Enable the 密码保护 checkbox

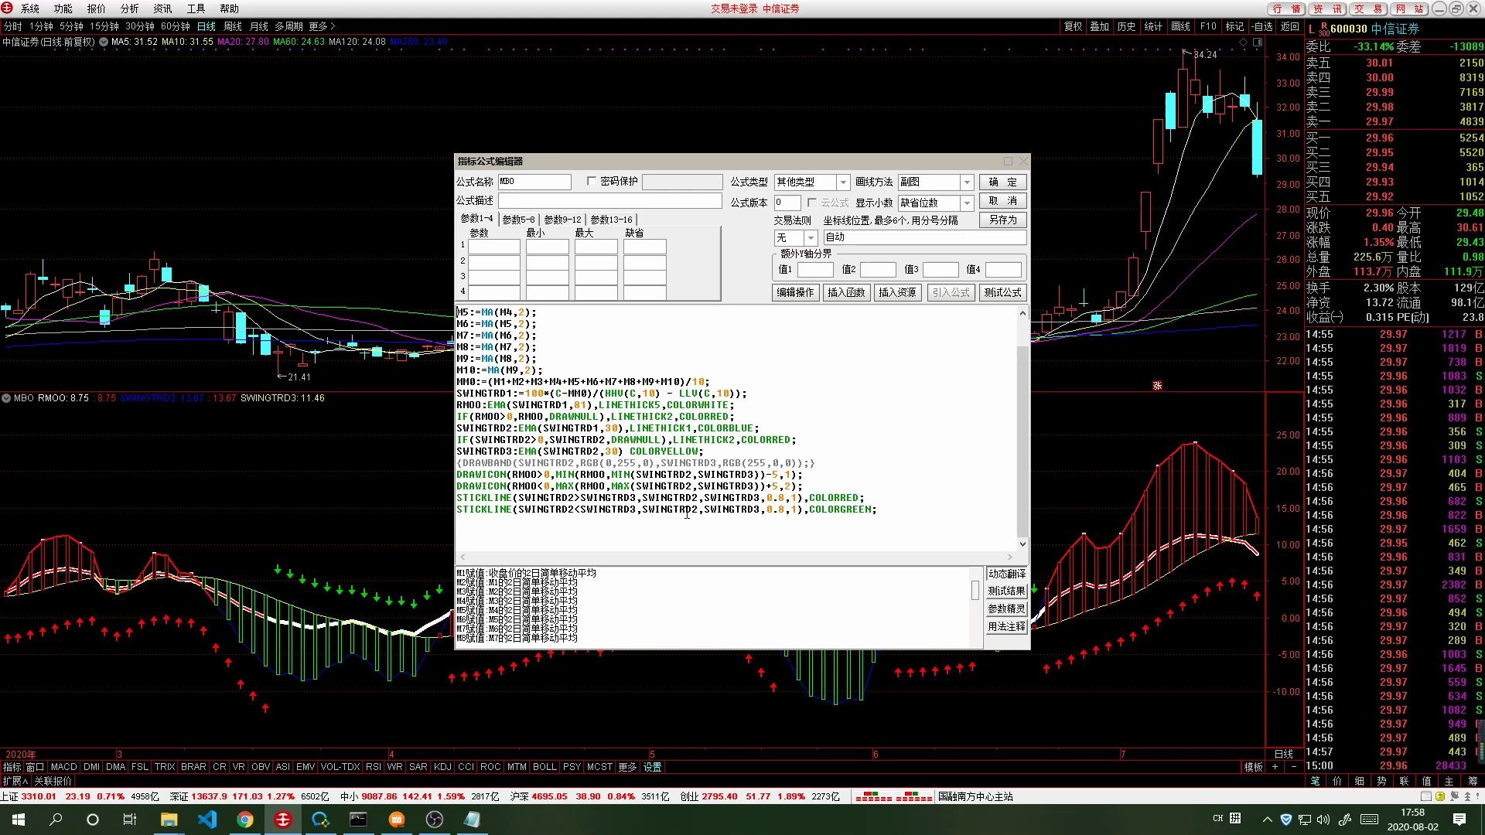coord(592,181)
